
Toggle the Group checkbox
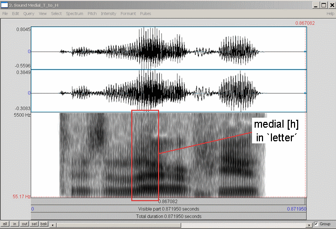(316, 224)
